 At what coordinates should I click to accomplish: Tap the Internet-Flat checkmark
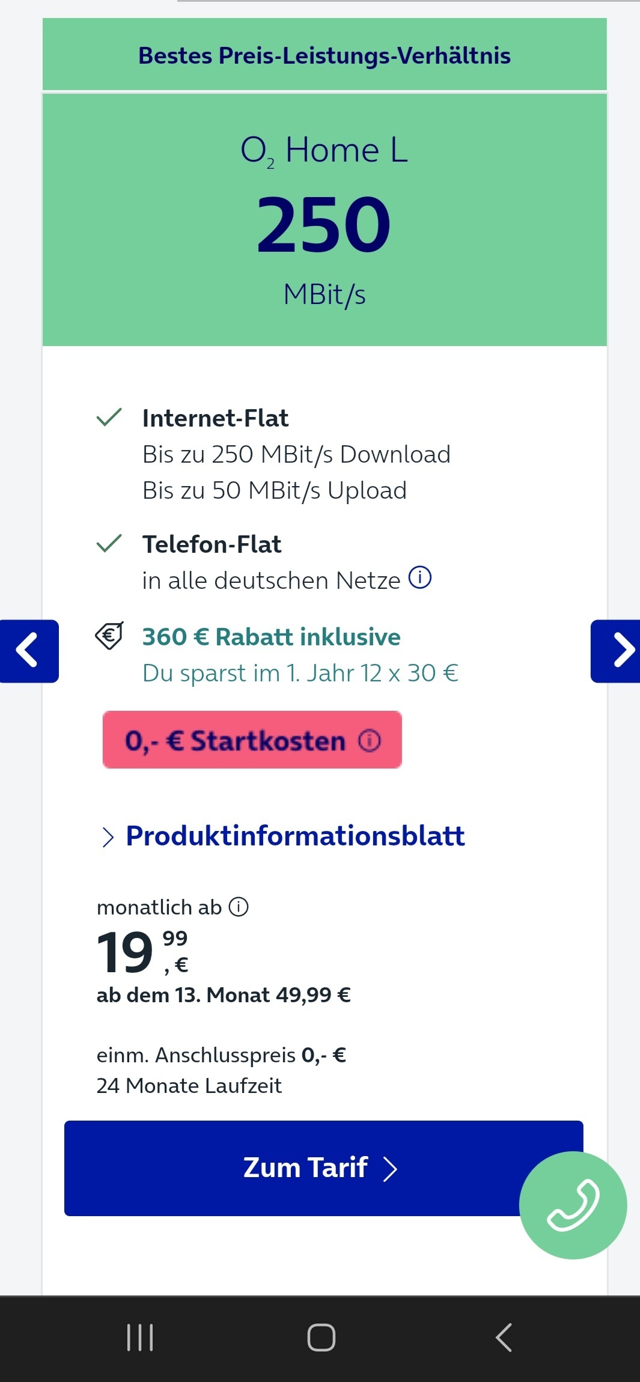(109, 417)
